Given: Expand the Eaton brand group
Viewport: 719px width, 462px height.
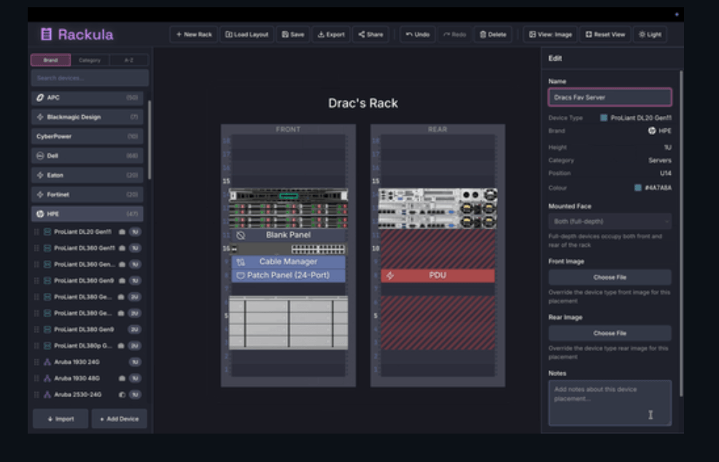Looking at the screenshot, I should tap(87, 175).
